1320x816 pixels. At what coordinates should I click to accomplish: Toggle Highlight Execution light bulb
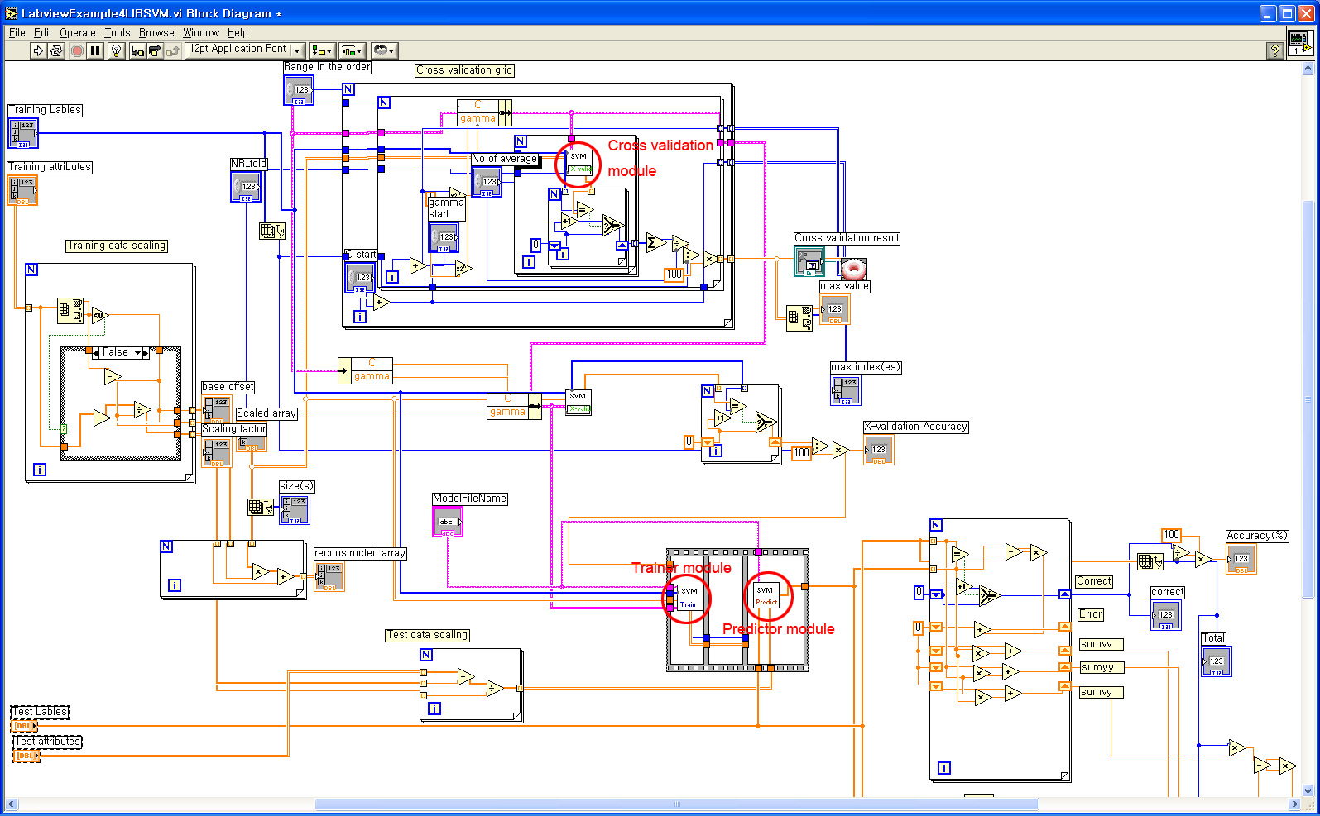click(117, 50)
